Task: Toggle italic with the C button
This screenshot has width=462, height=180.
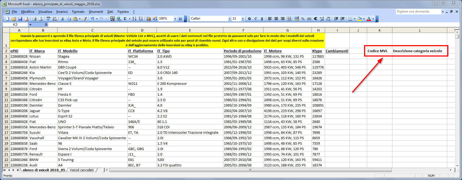Action: [256, 19]
